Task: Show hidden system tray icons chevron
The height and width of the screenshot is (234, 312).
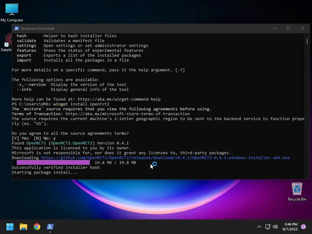Action: (x=259, y=227)
